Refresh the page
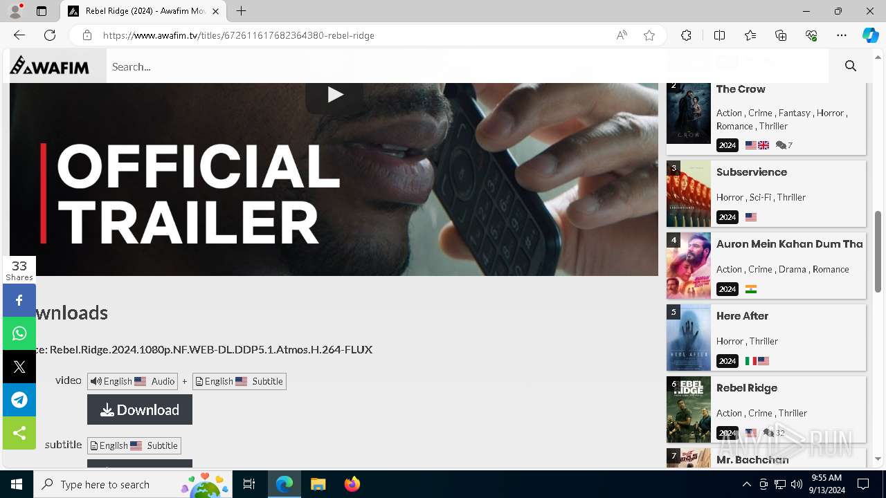The width and height of the screenshot is (886, 498). tap(50, 35)
